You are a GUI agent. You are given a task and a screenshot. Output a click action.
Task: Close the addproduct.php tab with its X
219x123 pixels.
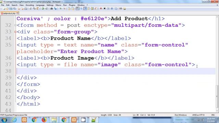17,13
